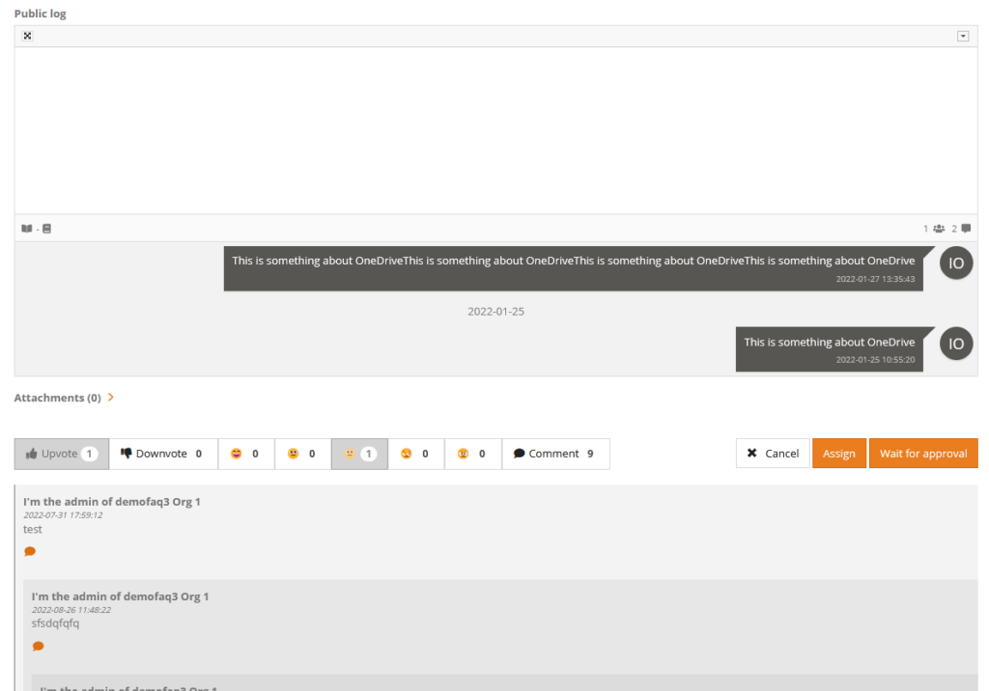Select the smiling face reaction
This screenshot has width=989, height=691.
click(302, 454)
